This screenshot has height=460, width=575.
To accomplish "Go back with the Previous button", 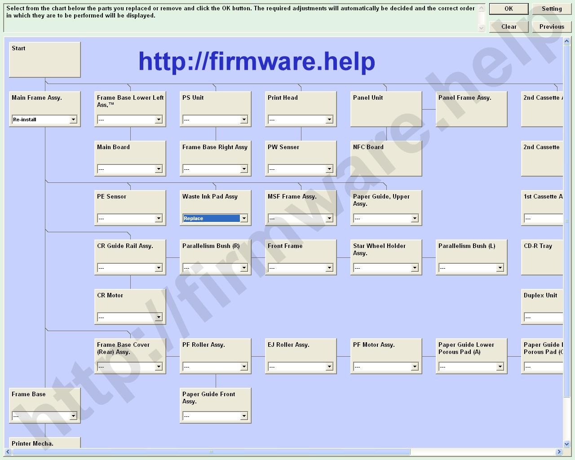I will (x=552, y=27).
